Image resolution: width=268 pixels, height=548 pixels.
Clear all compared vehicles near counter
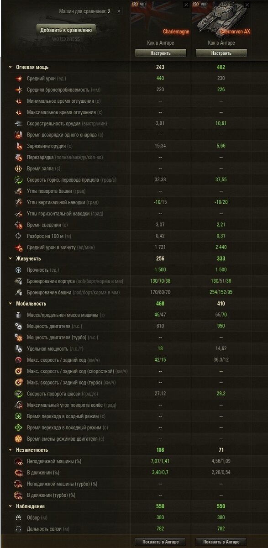(119, 11)
